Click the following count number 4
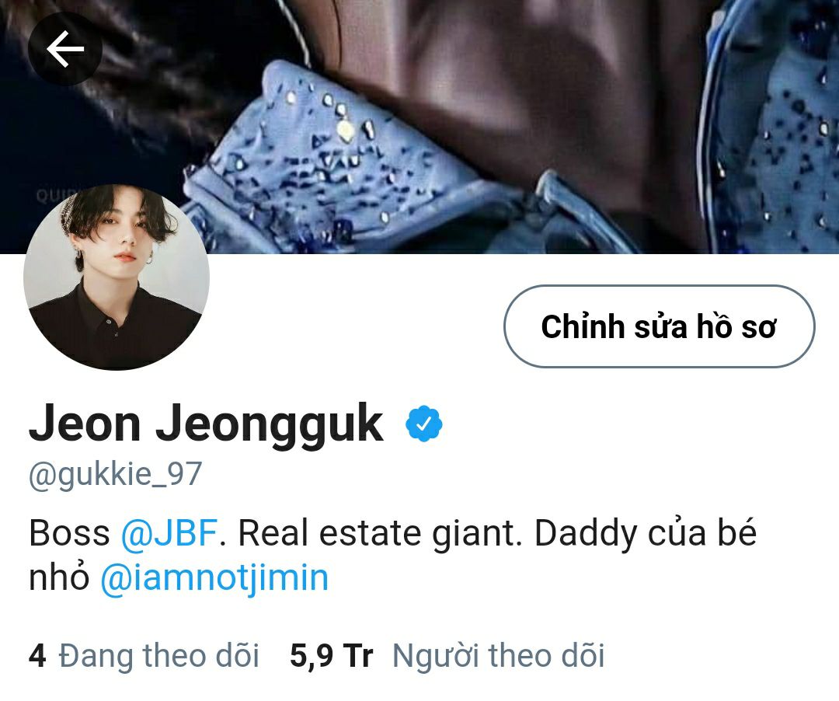Screen dimensions: 839x701 (x=37, y=655)
